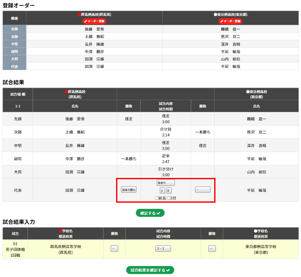
Task: Click the red marker beside 学校名 header
Action: (x=60, y=231)
